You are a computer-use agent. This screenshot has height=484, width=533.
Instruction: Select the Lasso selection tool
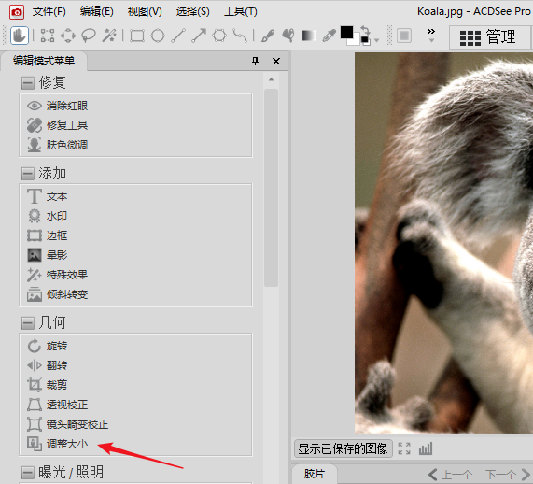click(89, 36)
